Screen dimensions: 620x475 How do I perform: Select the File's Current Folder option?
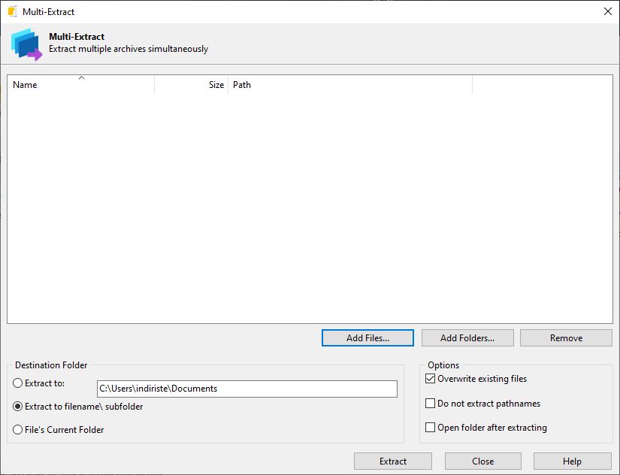tap(19, 430)
